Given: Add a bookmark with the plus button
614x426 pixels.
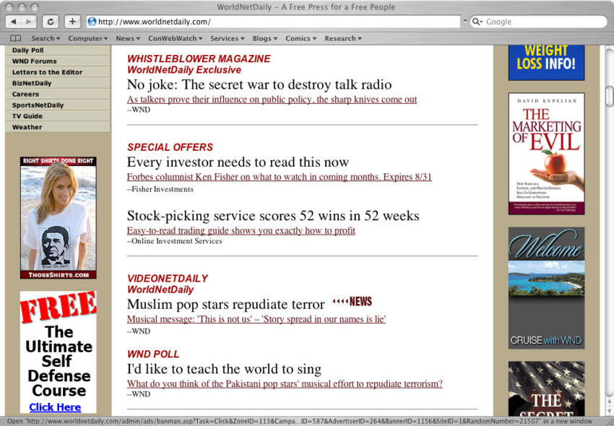Looking at the screenshot, I should click(72, 22).
